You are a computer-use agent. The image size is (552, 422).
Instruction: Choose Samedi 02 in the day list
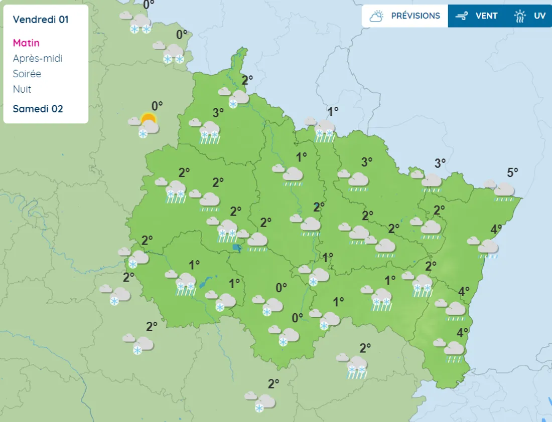38,109
